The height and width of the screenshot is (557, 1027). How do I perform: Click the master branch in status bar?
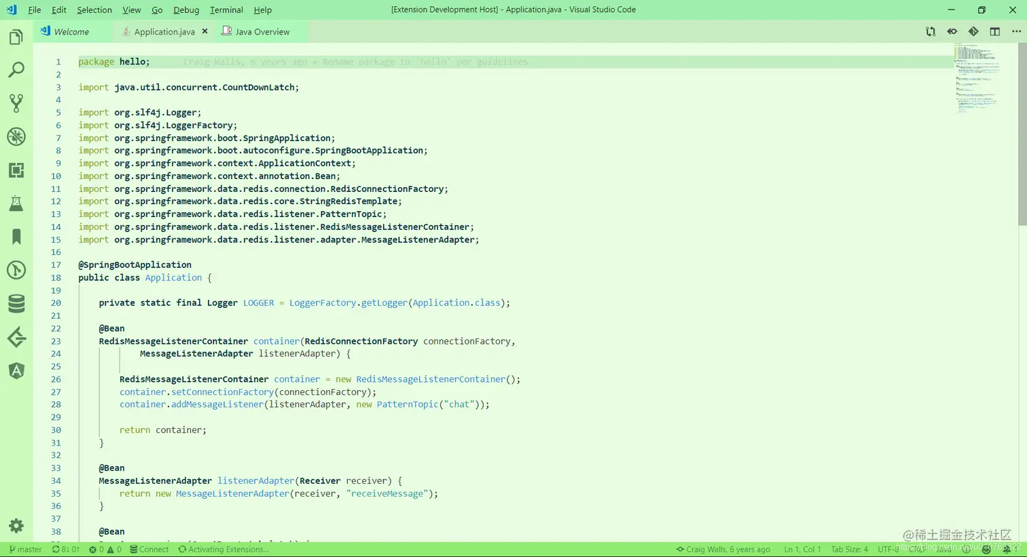[26, 550]
